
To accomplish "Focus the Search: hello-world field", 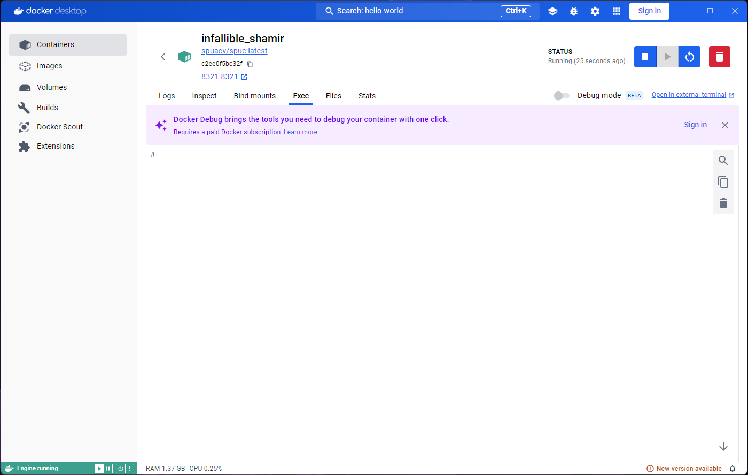I will pos(427,11).
